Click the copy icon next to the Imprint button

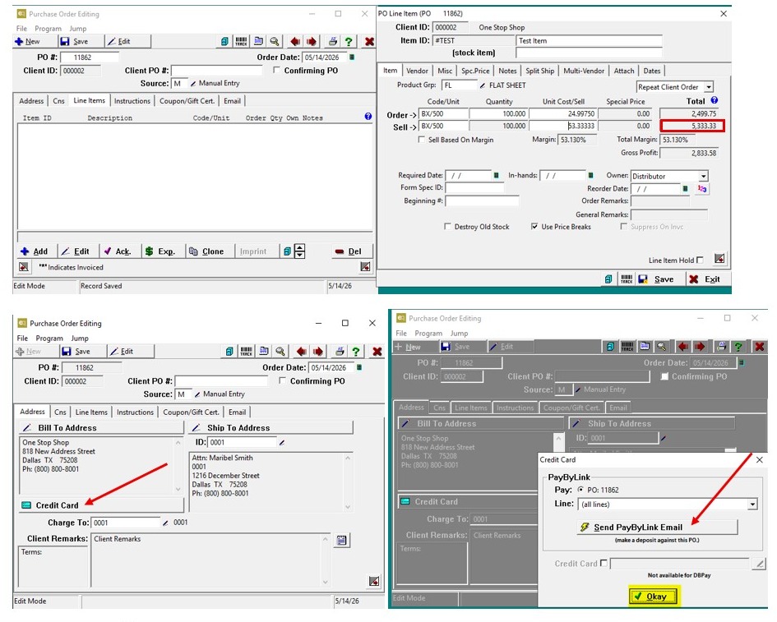[287, 251]
